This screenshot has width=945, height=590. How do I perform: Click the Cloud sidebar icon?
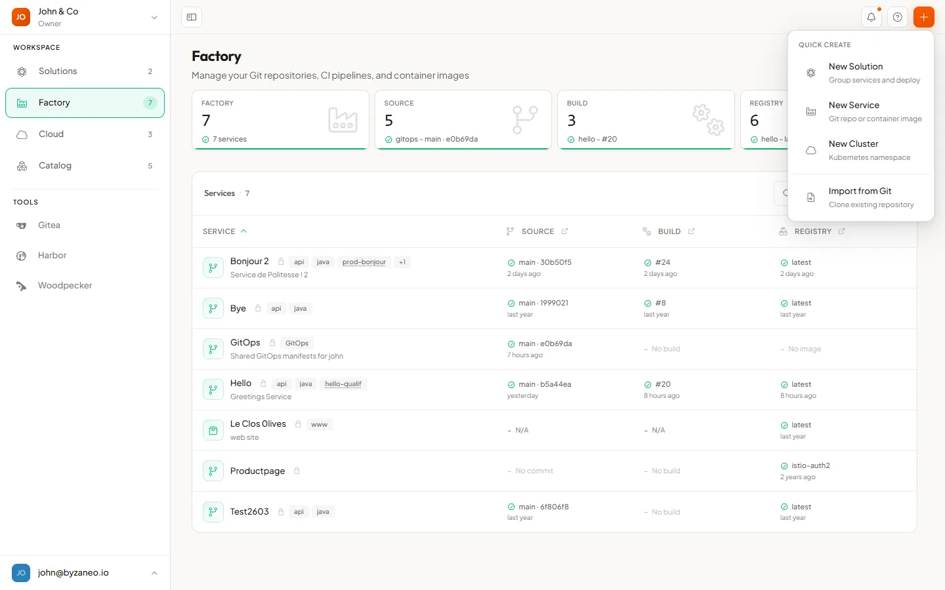coord(22,134)
